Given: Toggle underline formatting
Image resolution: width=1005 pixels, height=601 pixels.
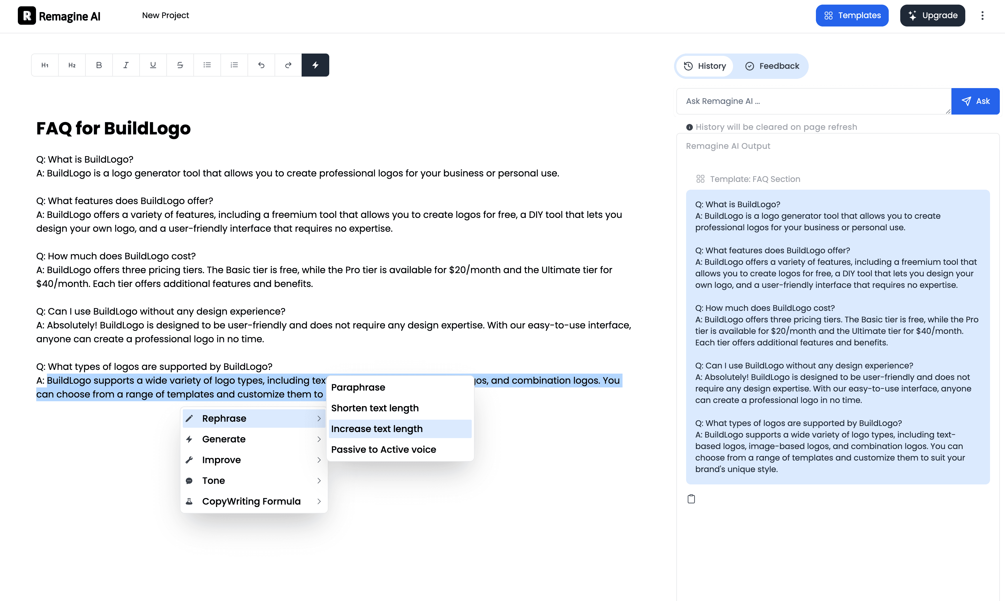Looking at the screenshot, I should [153, 65].
